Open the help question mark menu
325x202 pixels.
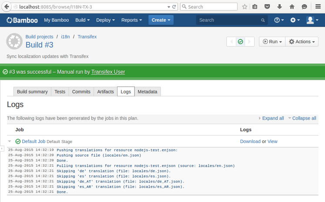(279, 20)
